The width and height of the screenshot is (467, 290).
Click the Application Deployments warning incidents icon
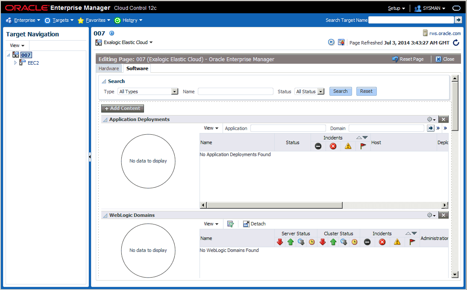click(348, 146)
